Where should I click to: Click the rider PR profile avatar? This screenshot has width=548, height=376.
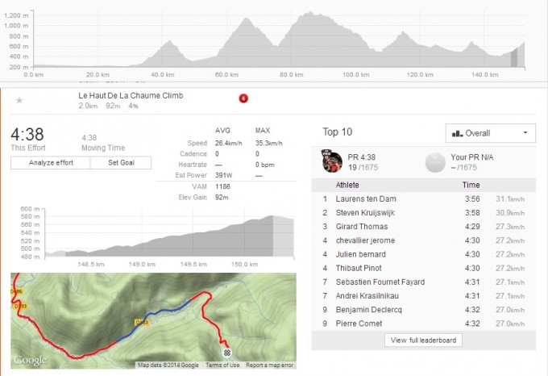click(332, 160)
